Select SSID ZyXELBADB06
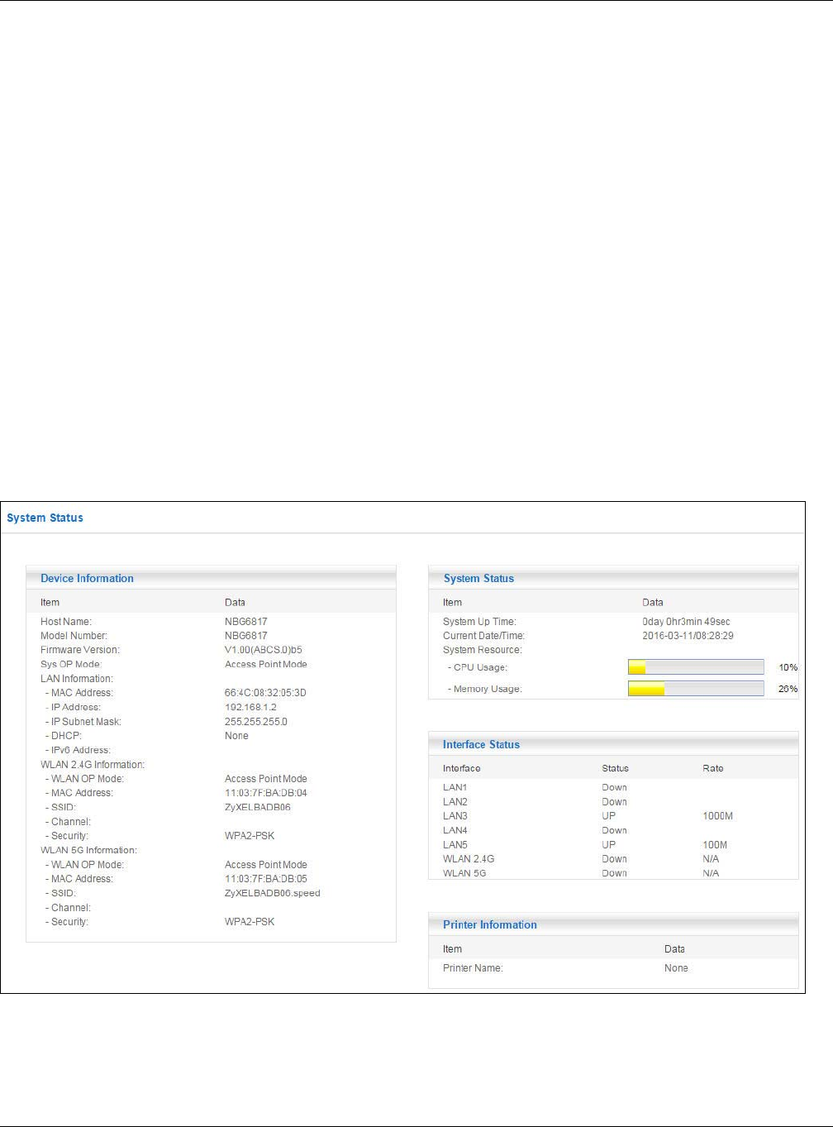Screen dimensions: 833x1127 258,807
